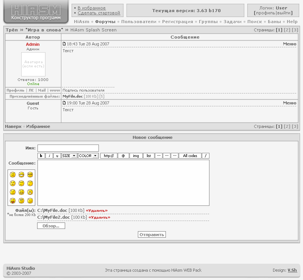
Task: Click the Обзор... browse button
Action: (x=51, y=226)
